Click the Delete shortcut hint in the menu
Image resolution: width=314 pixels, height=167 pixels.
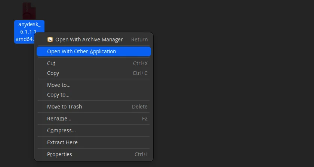139,107
